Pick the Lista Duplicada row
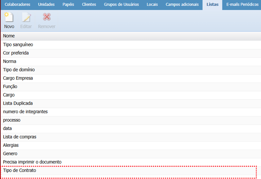261x179 pixels. [x=18, y=103]
